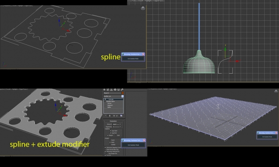
Task: Click the Segments value field
Action: tap(116, 127)
